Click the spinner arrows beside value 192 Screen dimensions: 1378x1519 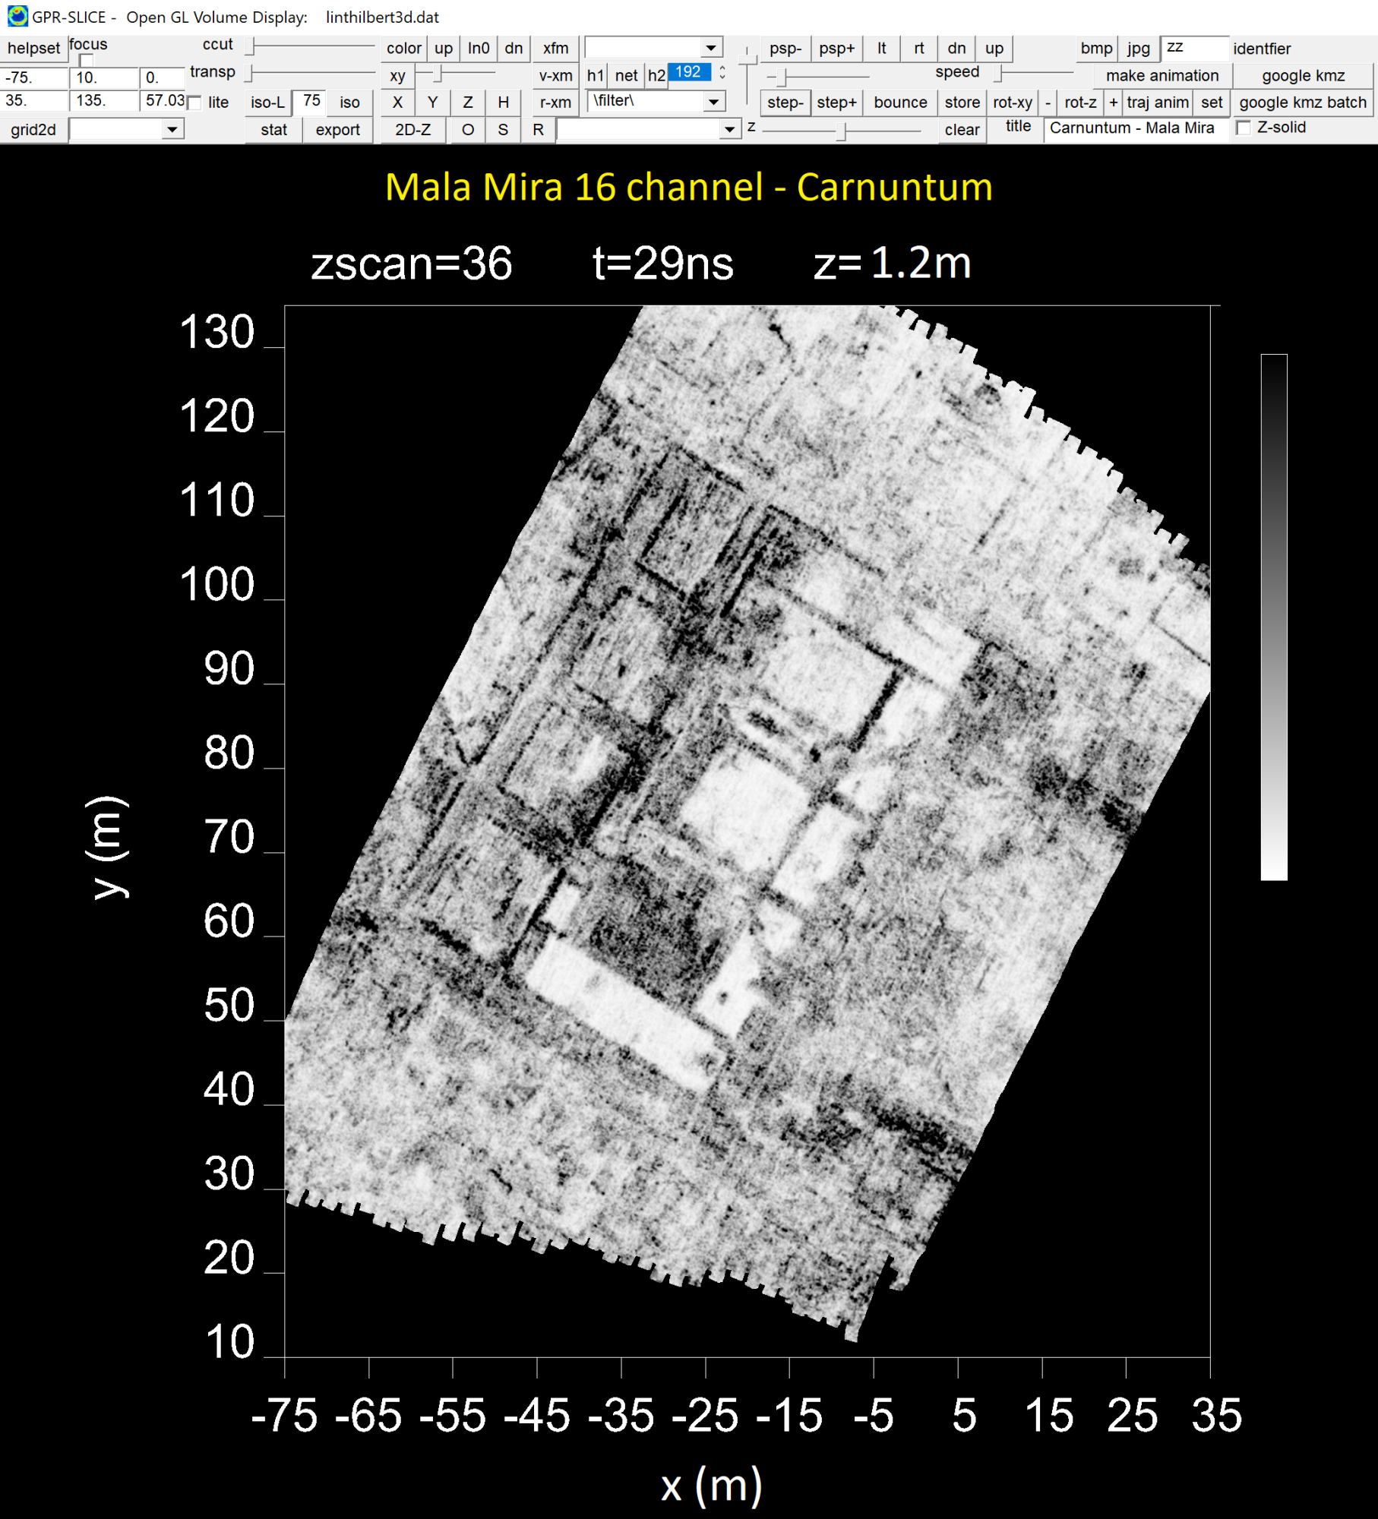click(722, 73)
